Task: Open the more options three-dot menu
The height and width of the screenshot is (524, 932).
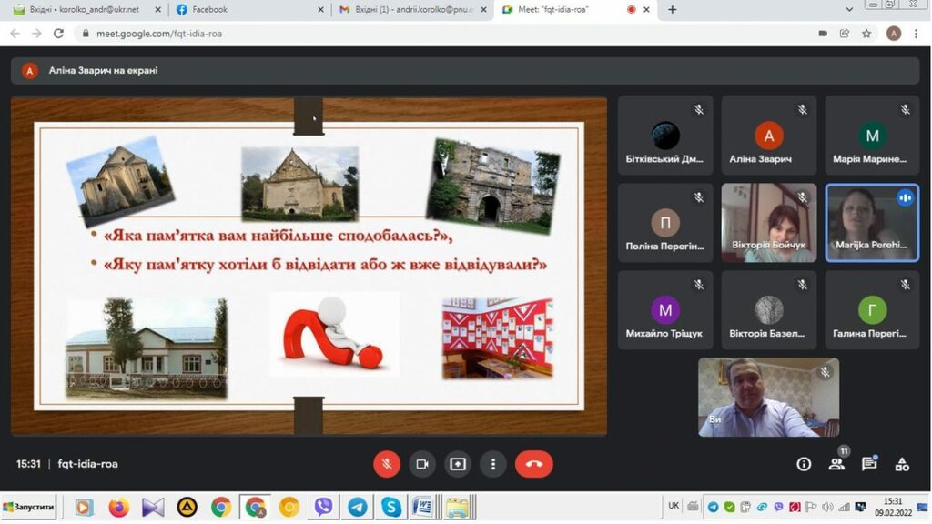Action: pos(492,464)
